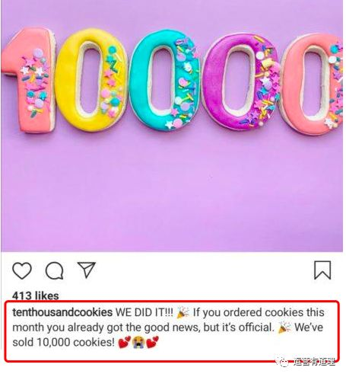Click the party popper emoji before We've
Image resolution: width=346 pixels, height=377 pixels.
(x=284, y=327)
